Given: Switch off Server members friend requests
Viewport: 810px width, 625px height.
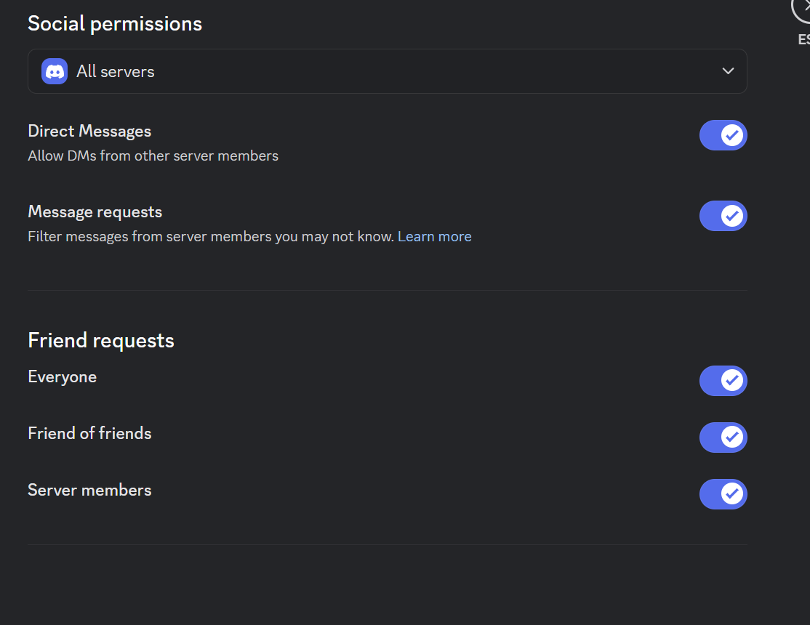Looking at the screenshot, I should click(x=723, y=493).
